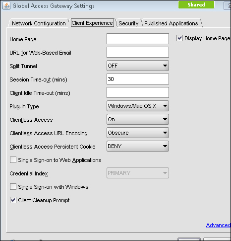Open the Split Tunnel dropdown

pyautogui.click(x=138, y=66)
